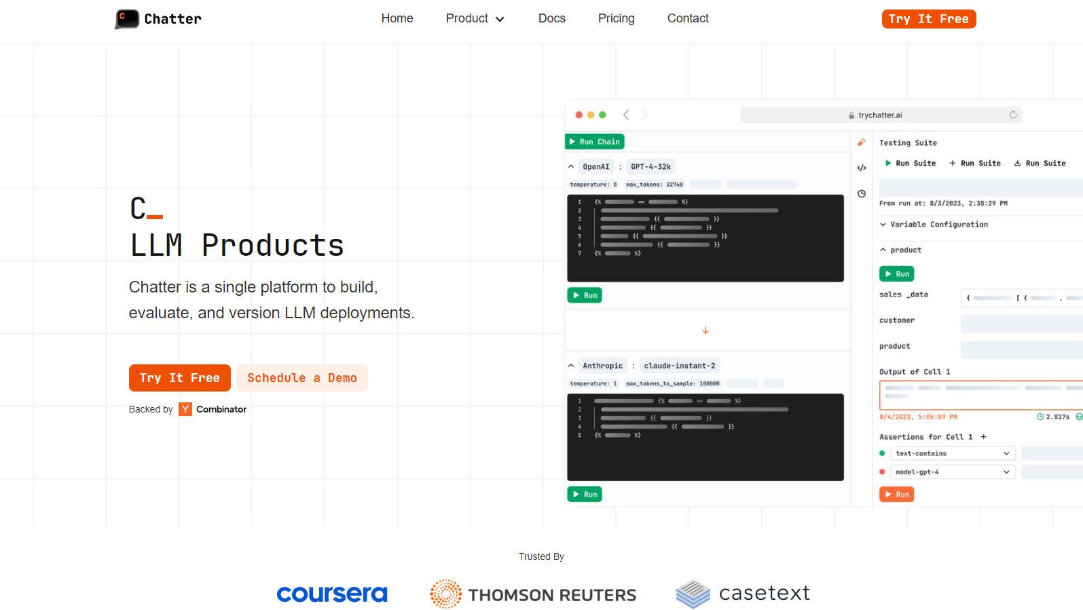The height and width of the screenshot is (610, 1083).
Task: Collapse the Anthropic cell chevron
Action: (x=571, y=366)
